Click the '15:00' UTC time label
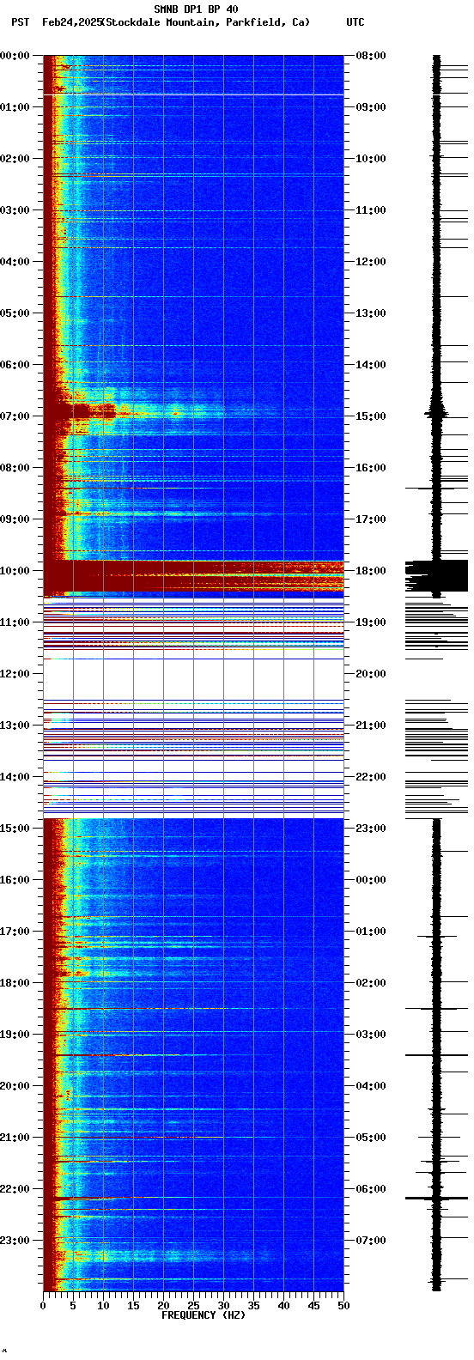This screenshot has width=474, height=1360. click(371, 416)
